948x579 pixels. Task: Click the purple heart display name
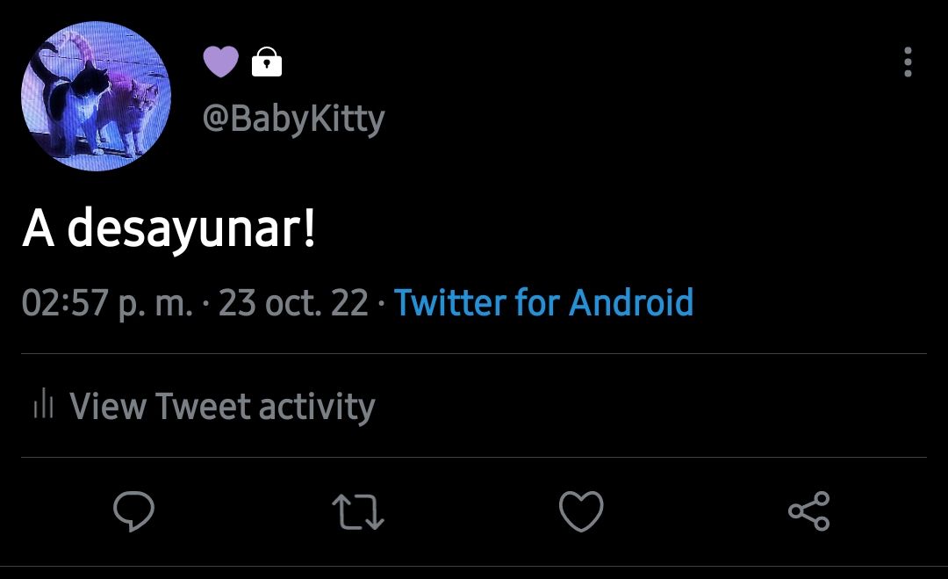[220, 62]
